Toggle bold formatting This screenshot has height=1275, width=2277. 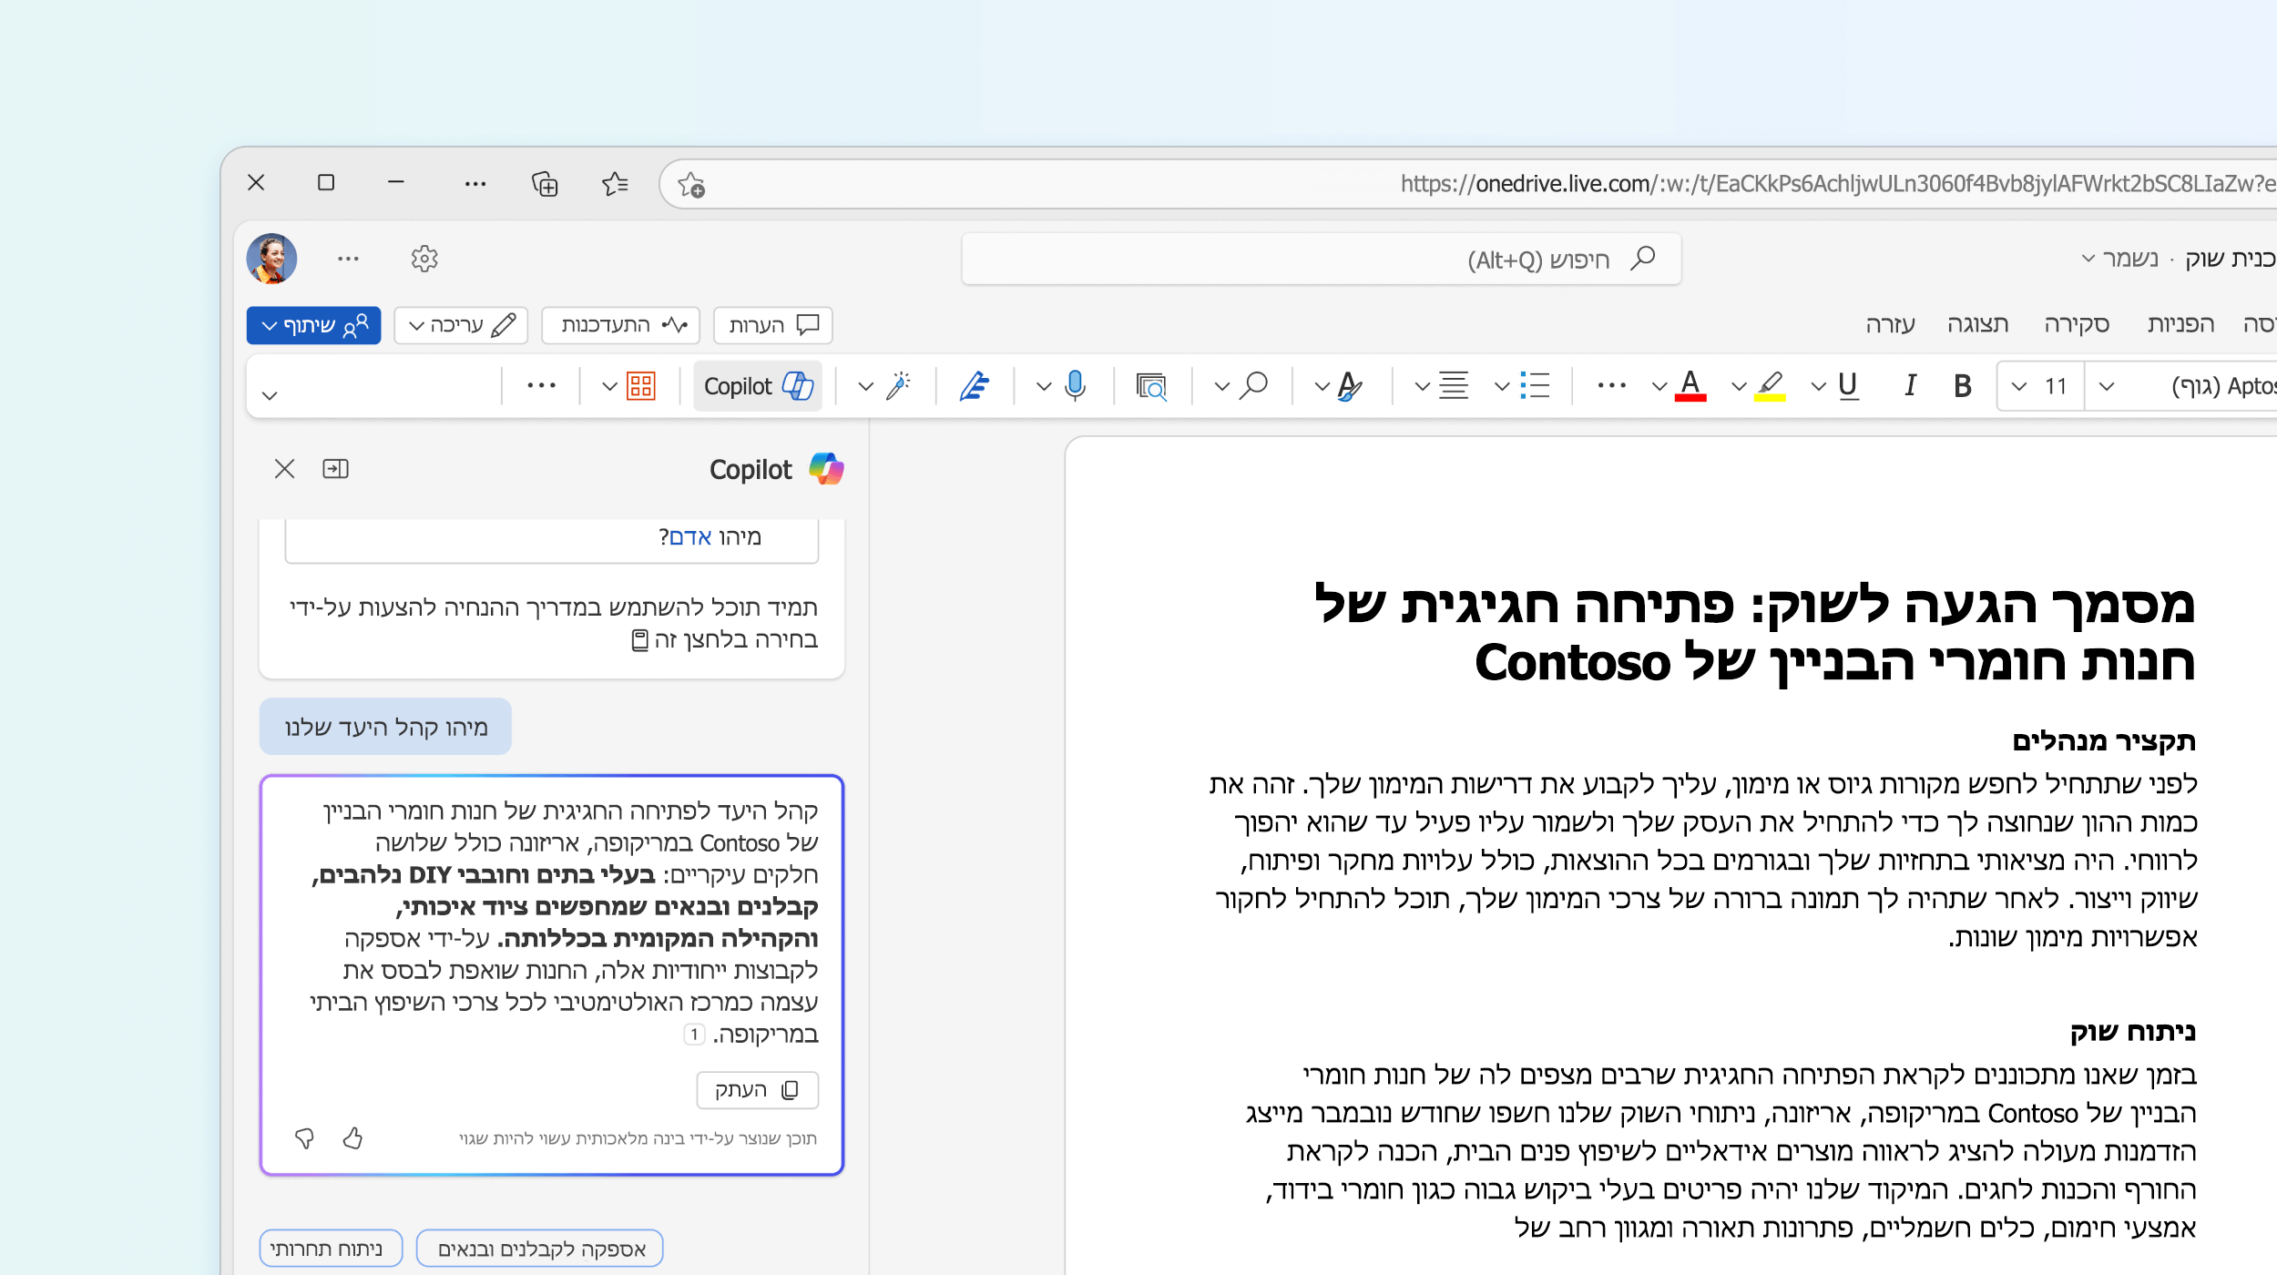tap(1962, 386)
